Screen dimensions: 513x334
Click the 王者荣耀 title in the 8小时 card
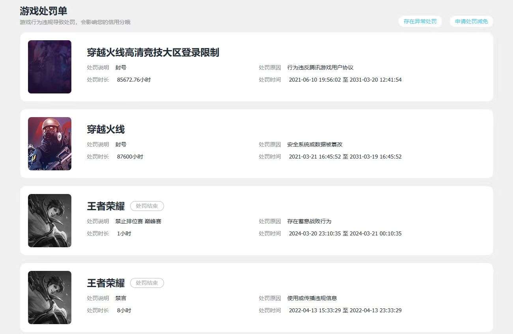[106, 283]
